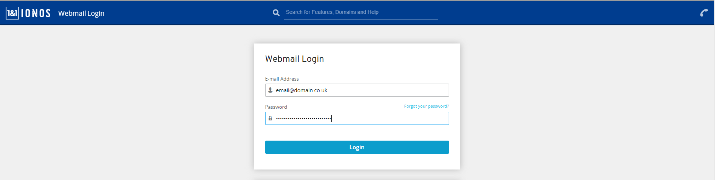Click the masked password dots
This screenshot has width=715, height=180.
tap(303, 118)
